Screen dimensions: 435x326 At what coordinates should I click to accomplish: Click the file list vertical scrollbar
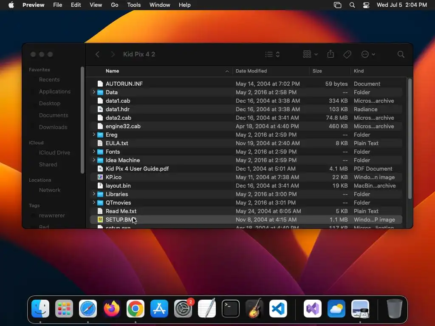[410, 139]
